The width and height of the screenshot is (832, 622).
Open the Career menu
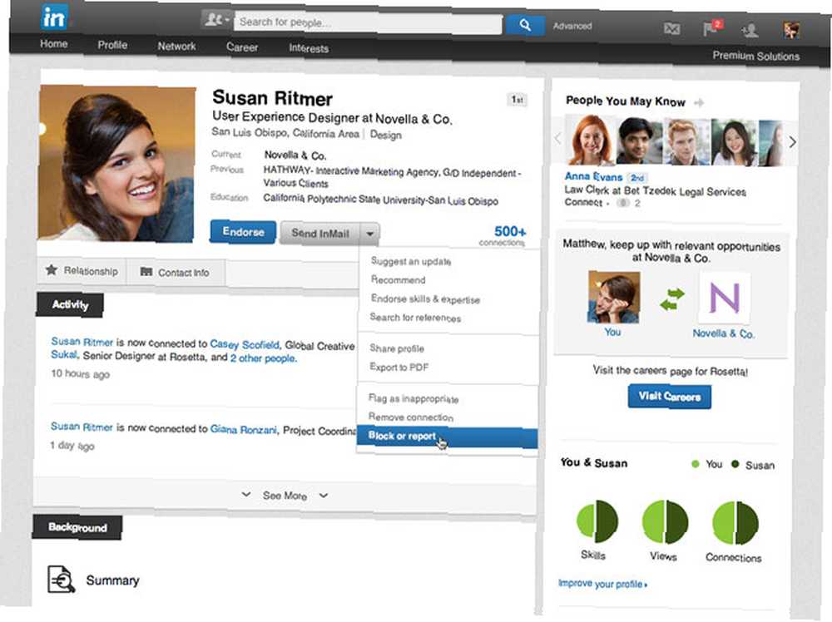pos(242,47)
